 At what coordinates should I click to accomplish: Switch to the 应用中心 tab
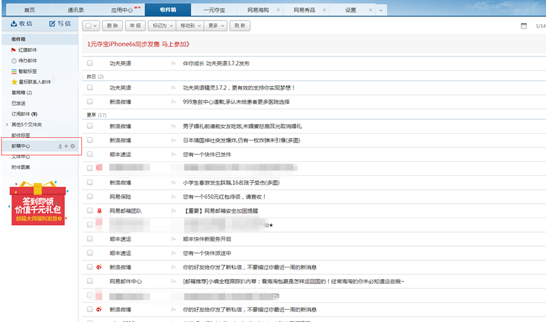[122, 10]
